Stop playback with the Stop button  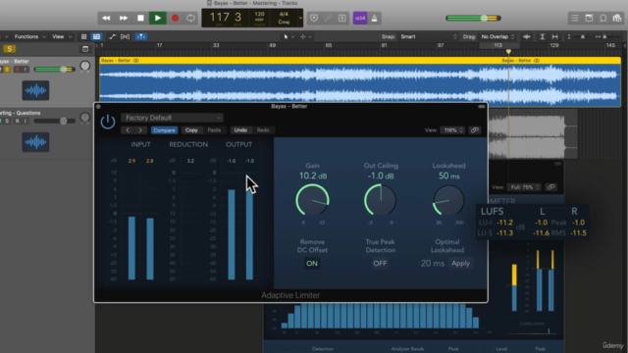coord(140,18)
